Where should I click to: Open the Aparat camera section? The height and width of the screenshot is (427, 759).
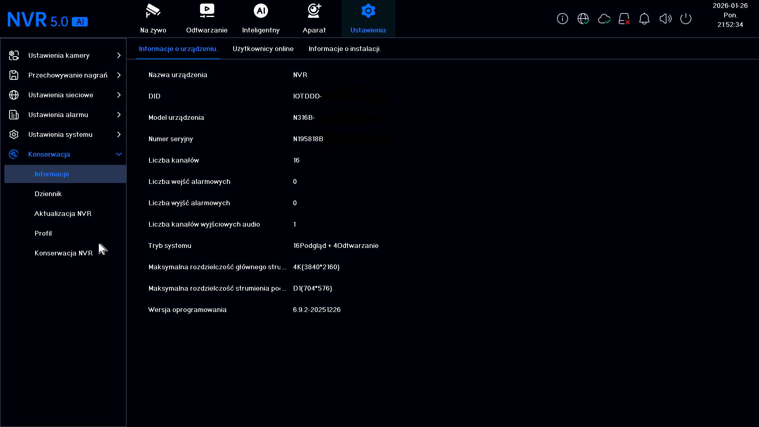point(314,19)
